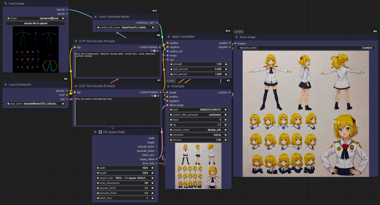Click the filename_prefix field in Save Image
Screen dimensions: 380x205
click(305, 48)
